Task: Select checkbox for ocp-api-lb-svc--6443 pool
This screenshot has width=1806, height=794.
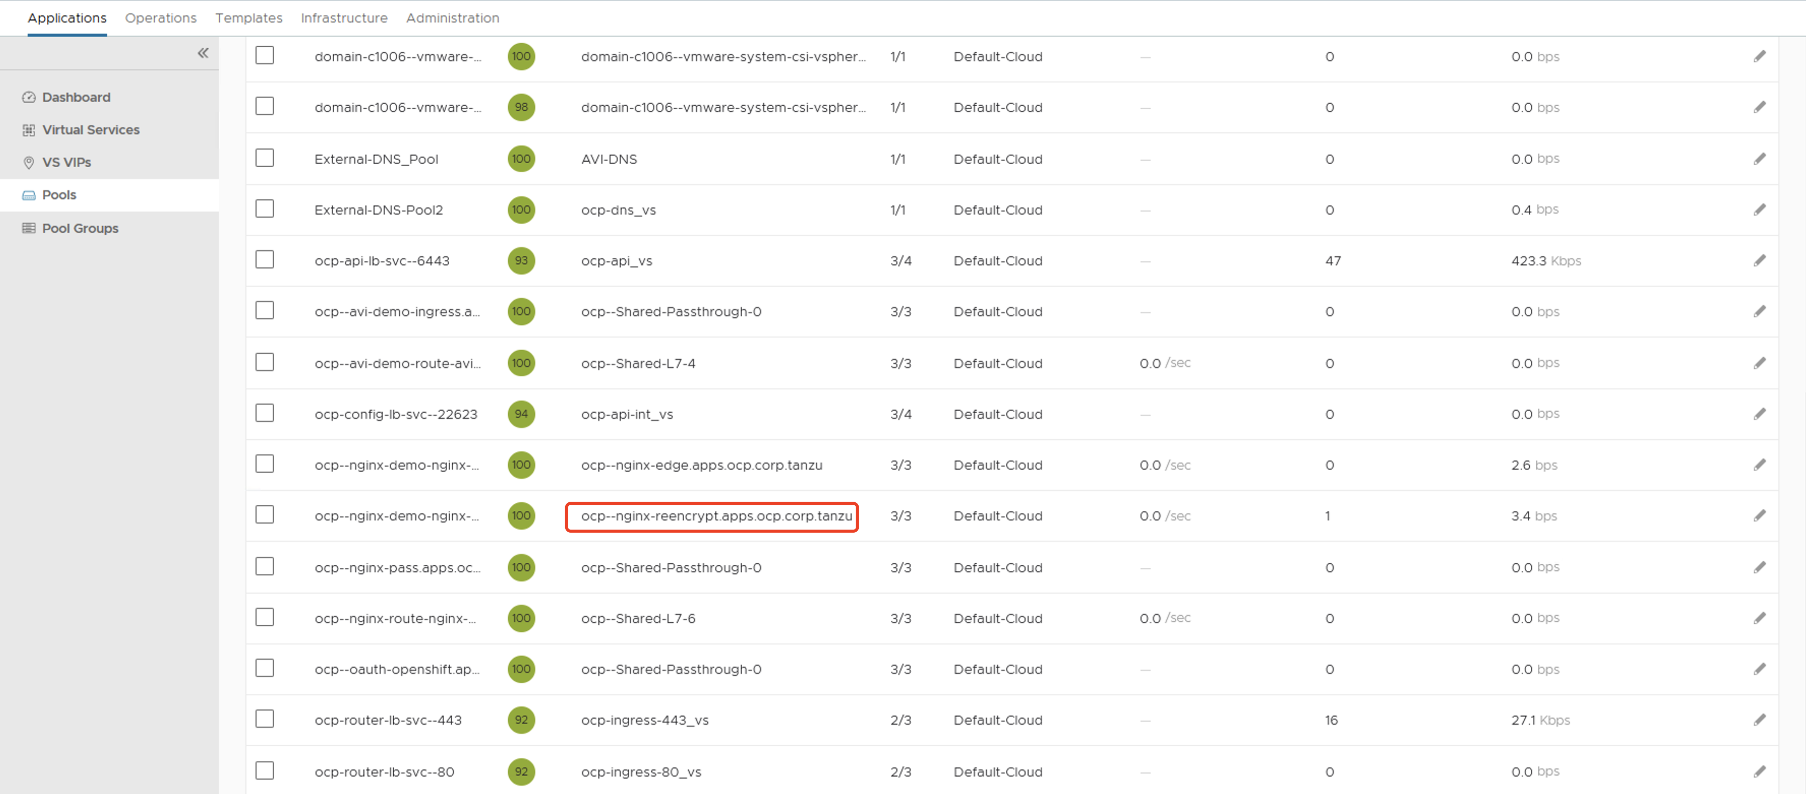Action: pyautogui.click(x=265, y=260)
